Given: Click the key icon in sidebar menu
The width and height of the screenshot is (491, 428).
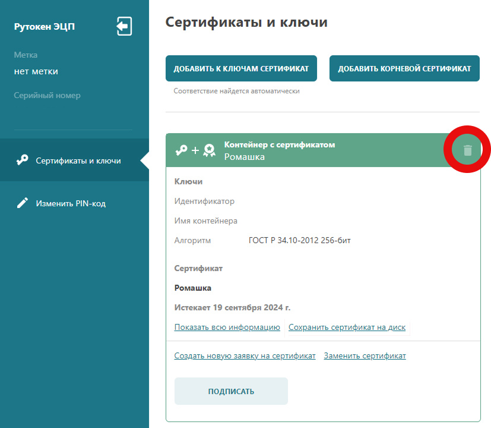Looking at the screenshot, I should pos(22,160).
